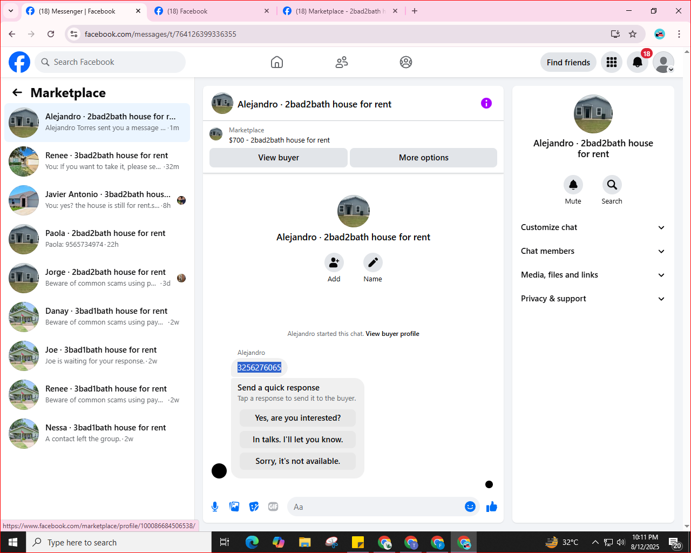Open Joe 3bad1bath conversation

click(x=97, y=356)
